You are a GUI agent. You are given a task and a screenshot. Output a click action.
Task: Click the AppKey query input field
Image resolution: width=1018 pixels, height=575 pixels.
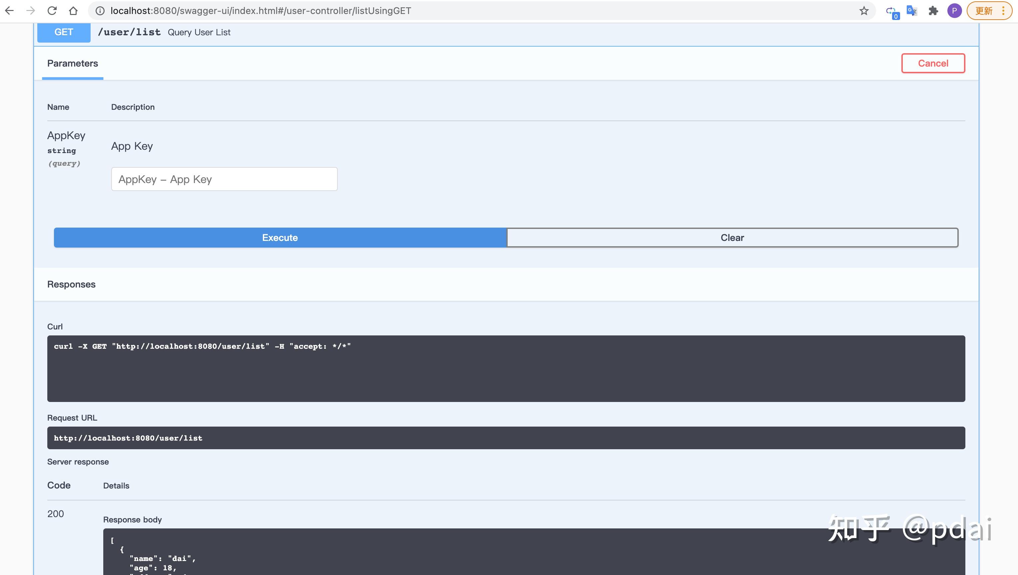(x=224, y=179)
